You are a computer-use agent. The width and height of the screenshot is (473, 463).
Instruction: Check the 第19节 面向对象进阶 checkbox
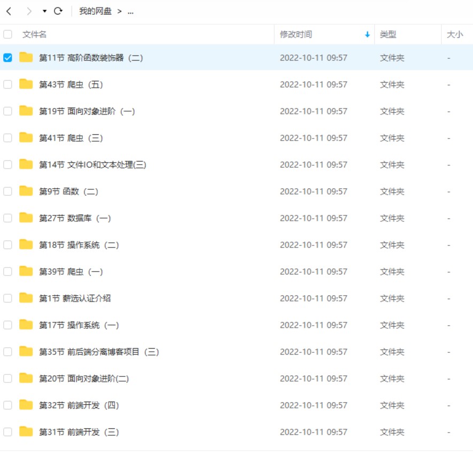point(7,111)
